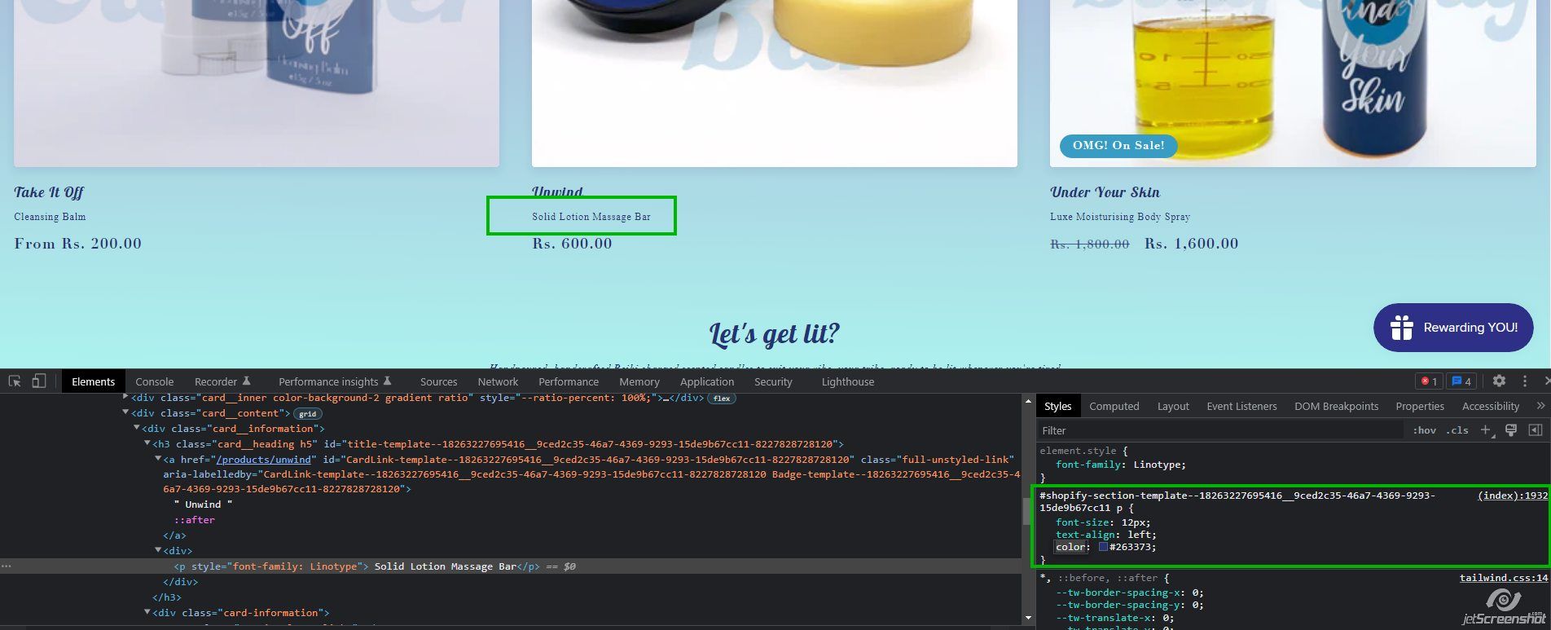Open the Security tab
Screen dimensions: 1551x630
point(773,381)
